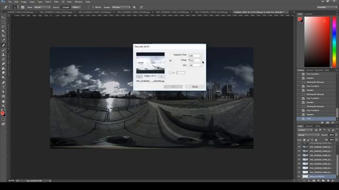The height and width of the screenshot is (190, 339).
Task: Select the Healing Brush tool
Action: 3,45
